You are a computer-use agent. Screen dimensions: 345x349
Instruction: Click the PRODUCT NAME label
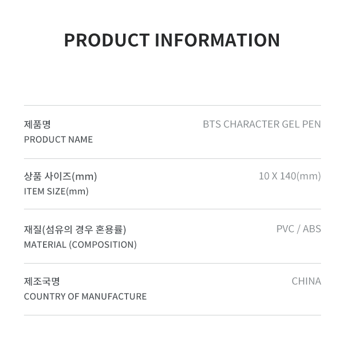[x=58, y=140]
